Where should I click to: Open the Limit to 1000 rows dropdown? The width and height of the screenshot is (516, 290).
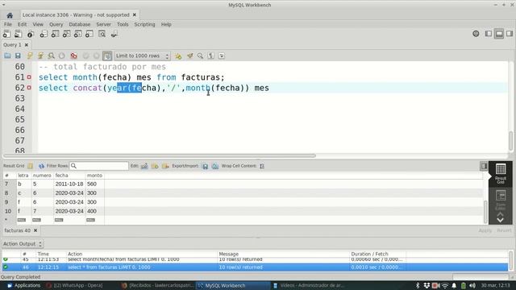[x=142, y=56]
